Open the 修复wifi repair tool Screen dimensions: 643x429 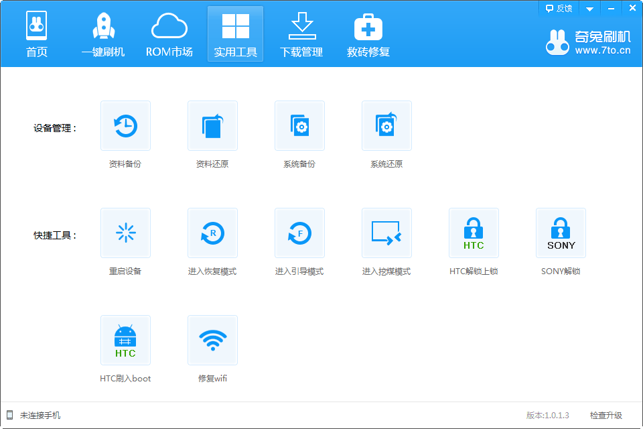[212, 341]
